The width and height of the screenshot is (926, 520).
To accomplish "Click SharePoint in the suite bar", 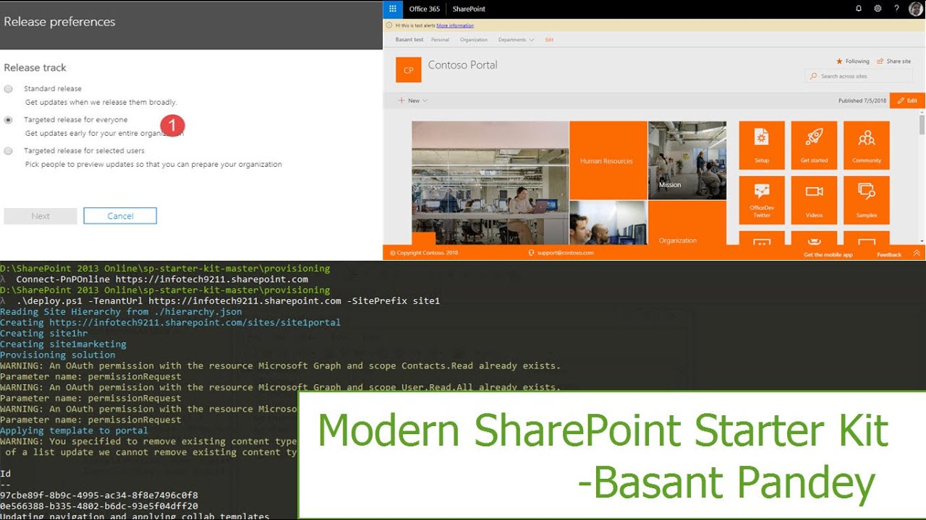I will click(x=469, y=9).
